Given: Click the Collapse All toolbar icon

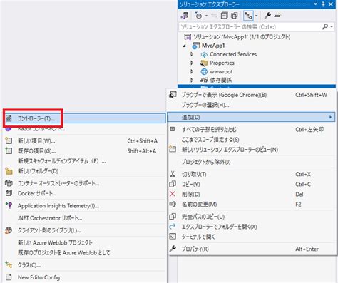Looking at the screenshot, I should click(224, 16).
